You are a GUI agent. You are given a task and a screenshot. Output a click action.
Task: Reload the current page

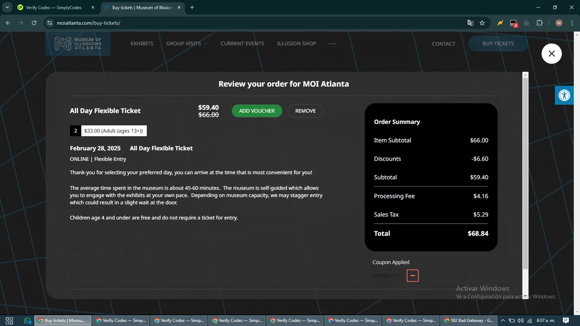[34, 23]
